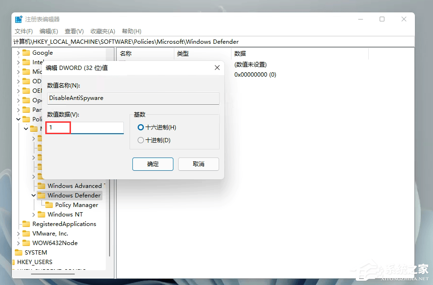Viewport: 433px width, 285px height.
Task: Select the Google folder icon in tree
Action: pyautogui.click(x=25, y=52)
